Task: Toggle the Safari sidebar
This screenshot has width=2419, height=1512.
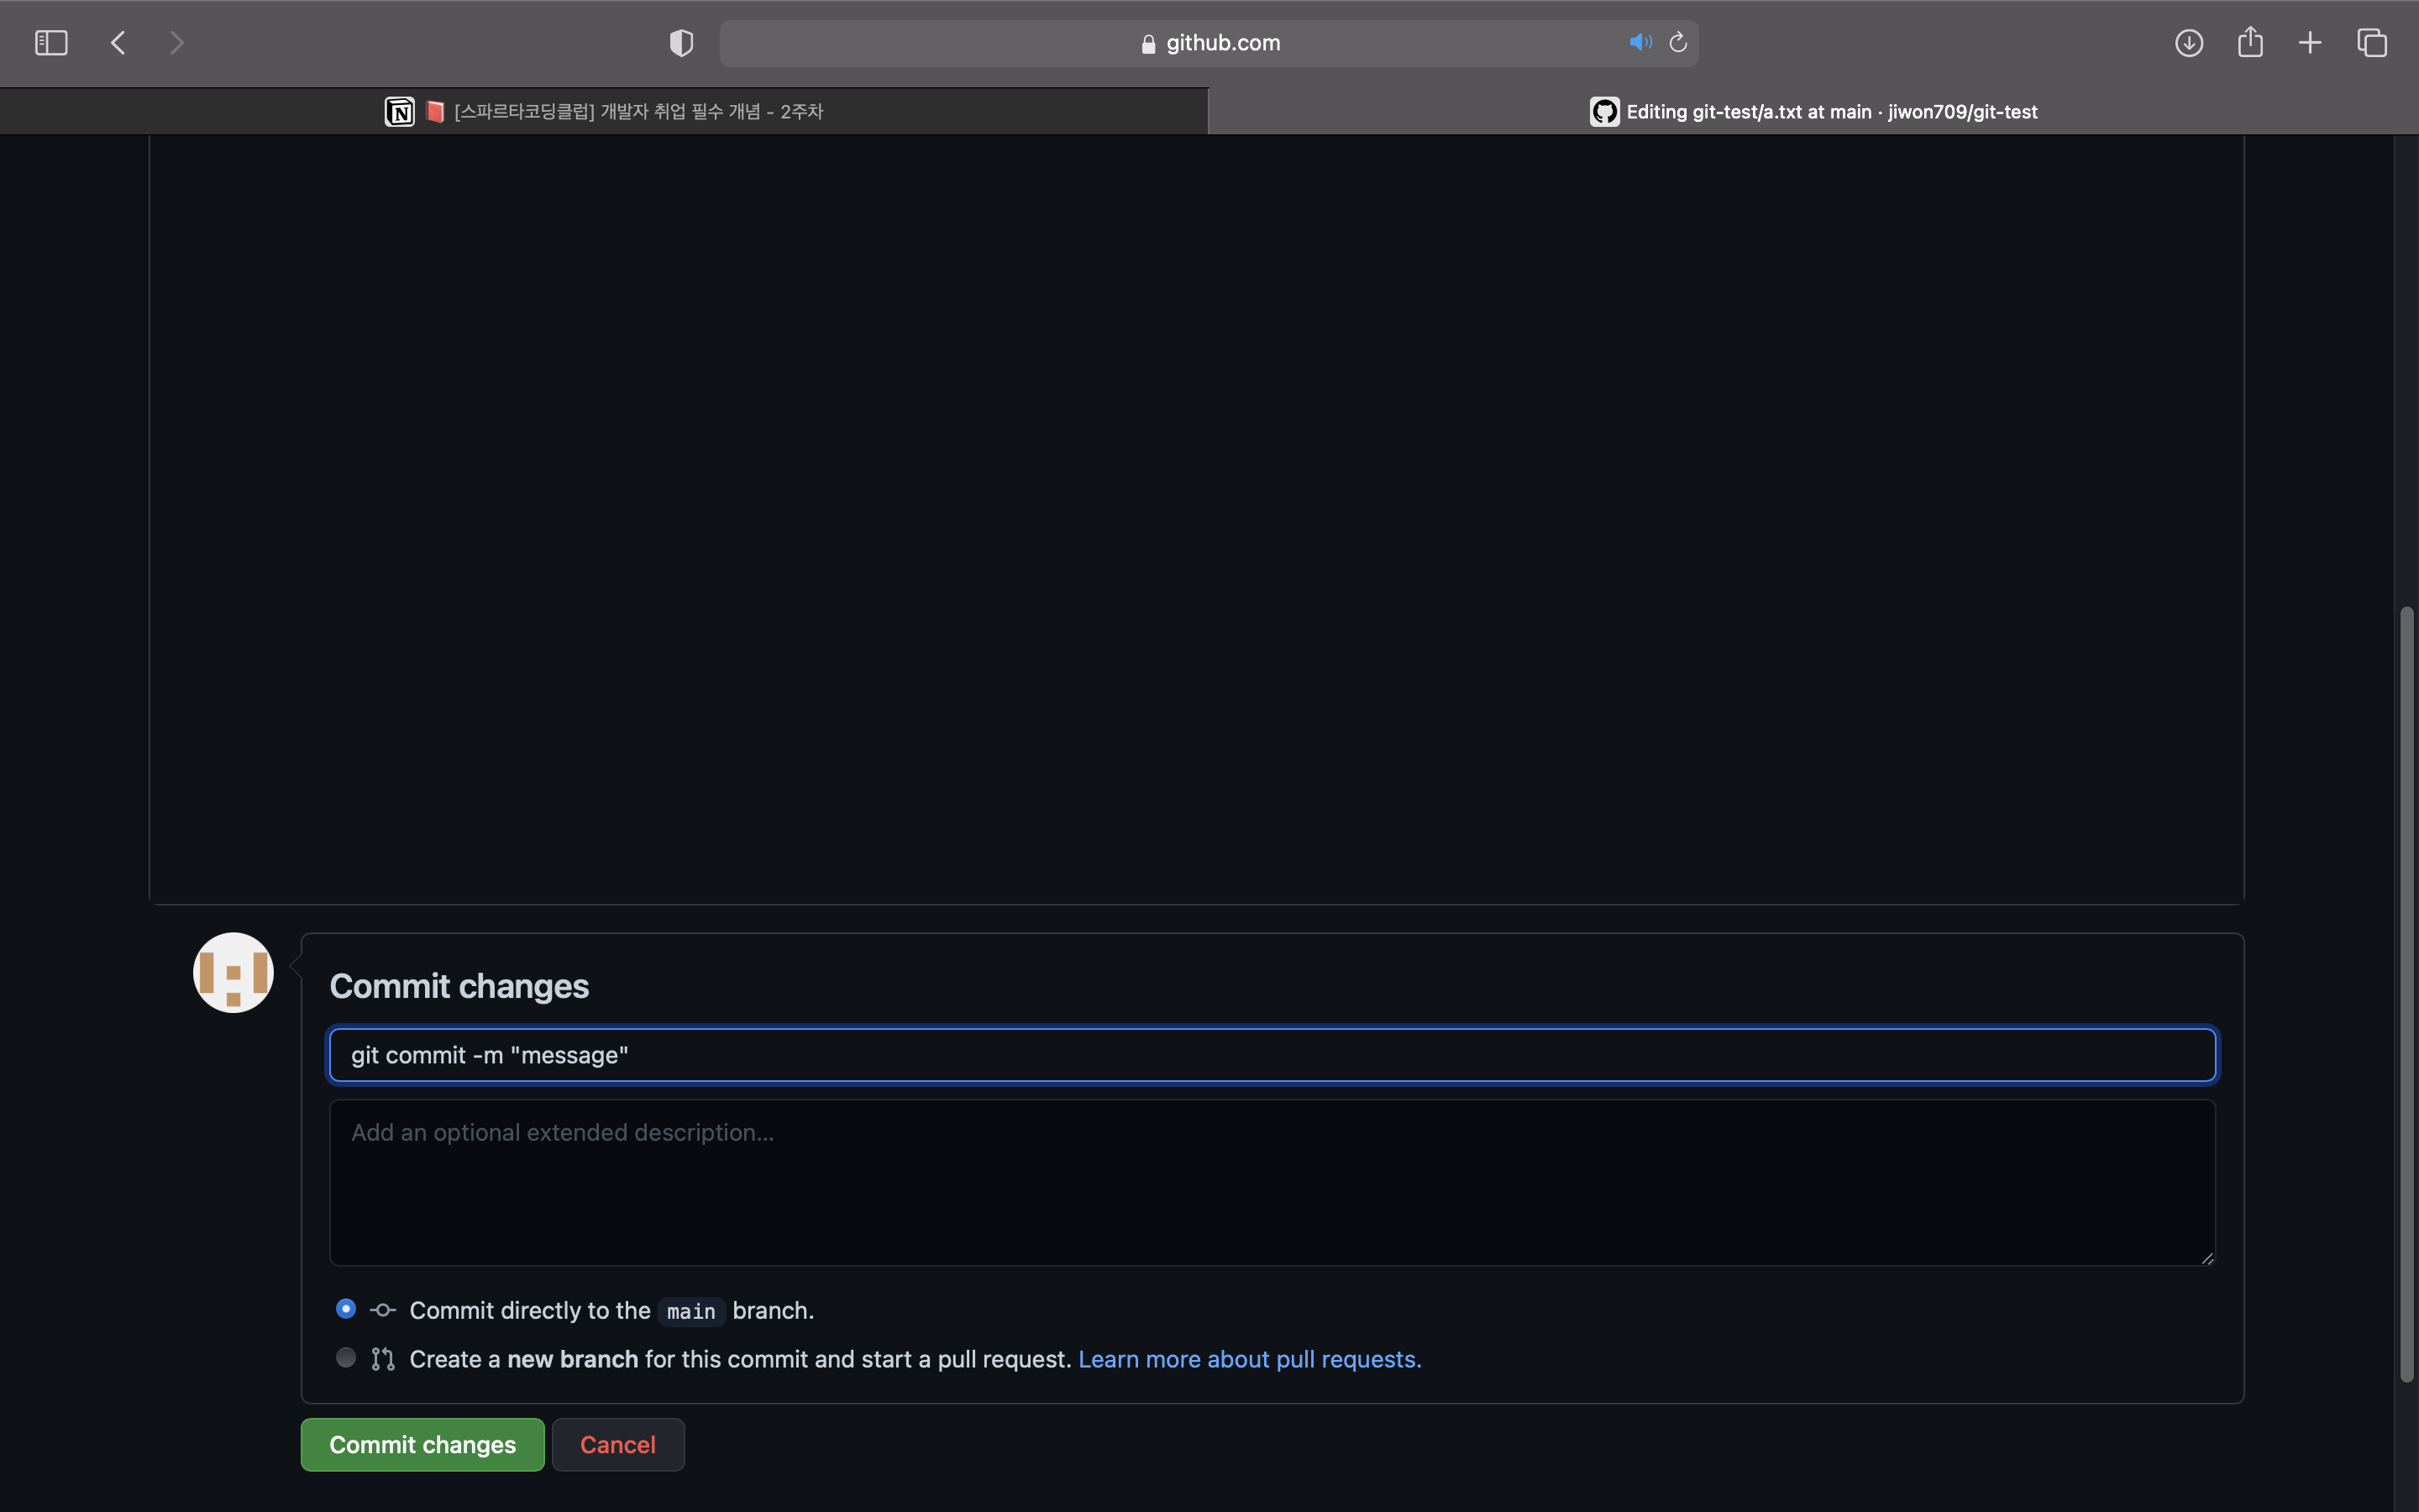Action: (x=50, y=42)
